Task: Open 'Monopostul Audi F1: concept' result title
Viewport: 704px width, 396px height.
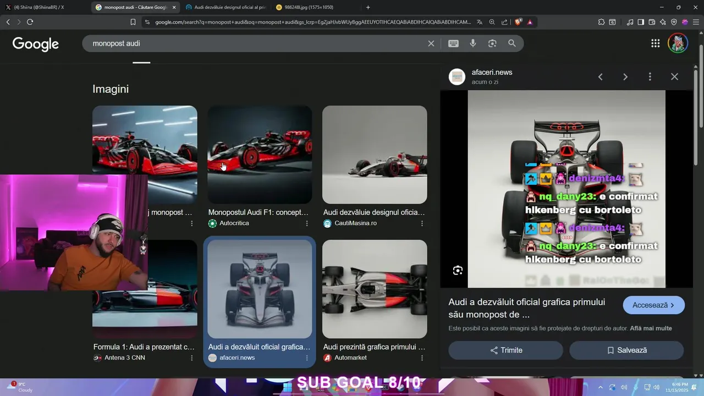Action: coord(258,212)
